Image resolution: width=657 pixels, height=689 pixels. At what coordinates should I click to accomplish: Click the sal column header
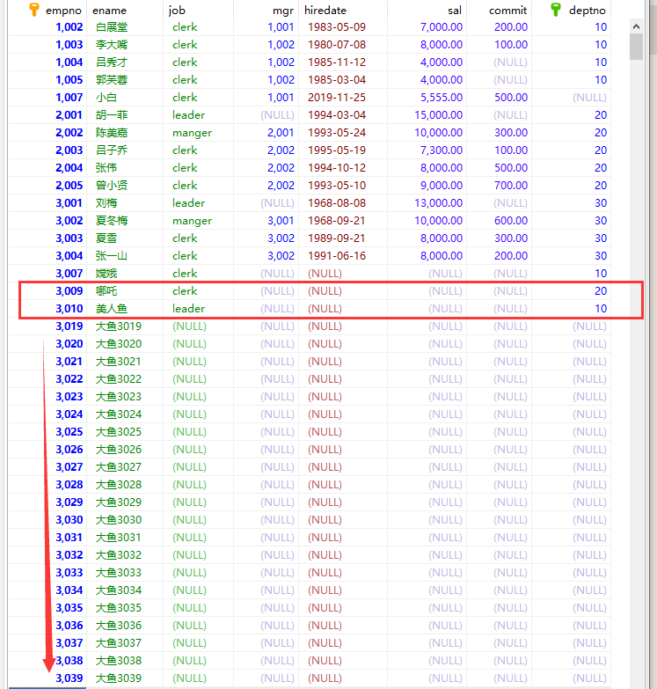coord(427,10)
